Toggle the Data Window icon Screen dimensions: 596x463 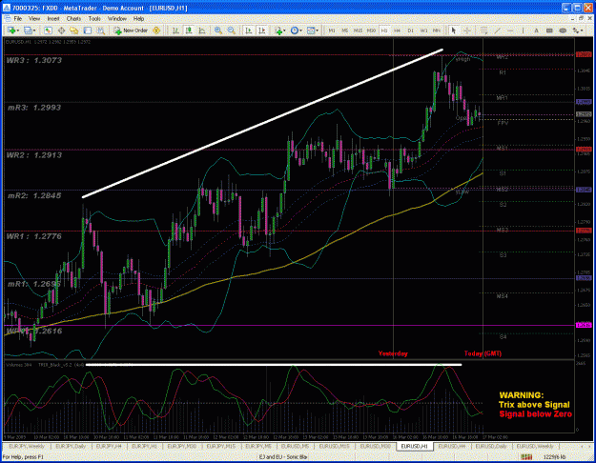[61, 30]
